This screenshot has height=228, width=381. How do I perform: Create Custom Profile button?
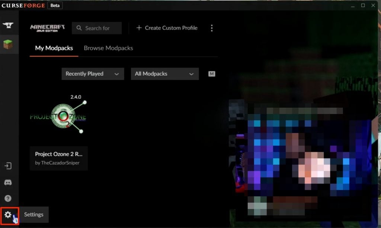[x=167, y=28]
